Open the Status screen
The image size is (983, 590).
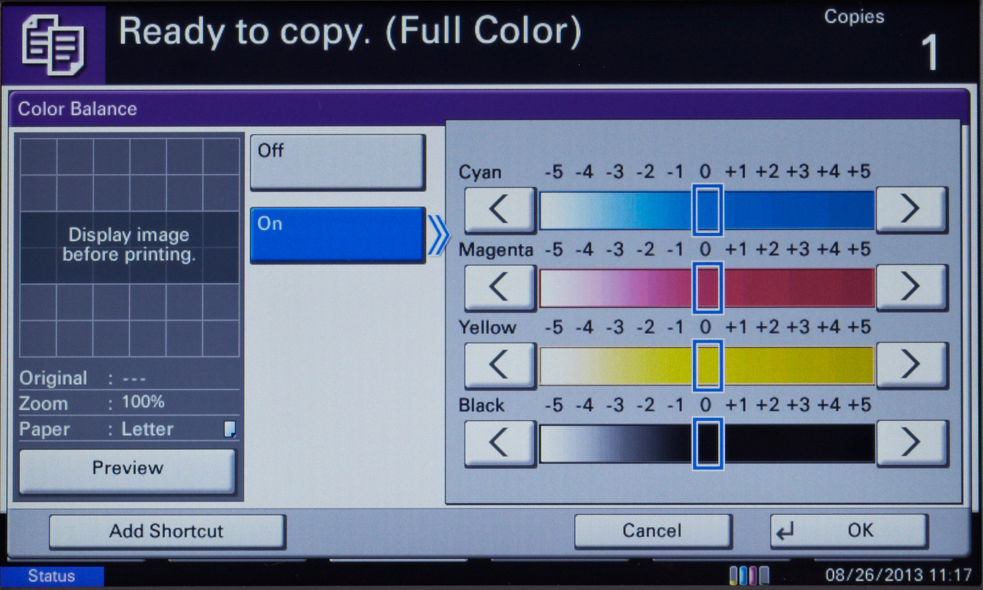(x=52, y=576)
